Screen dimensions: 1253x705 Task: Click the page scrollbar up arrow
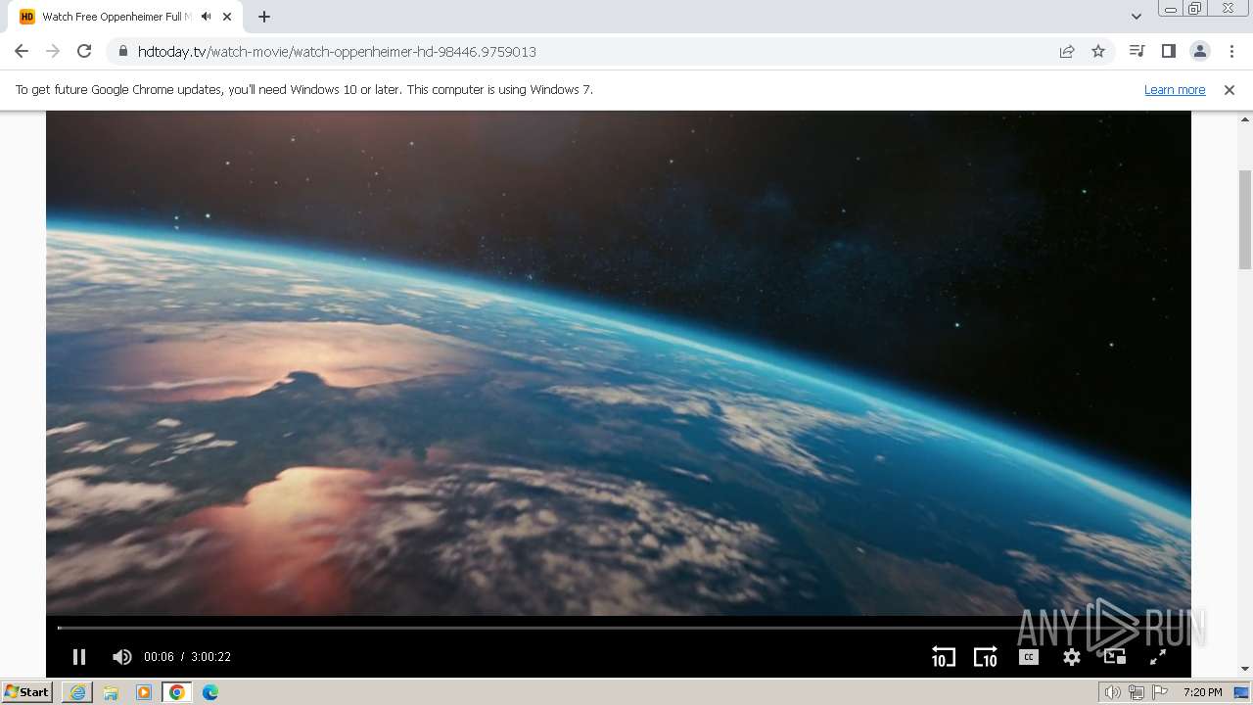[x=1245, y=118]
